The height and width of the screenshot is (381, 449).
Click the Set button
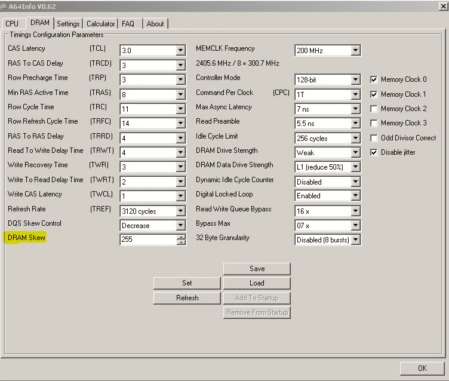point(187,283)
